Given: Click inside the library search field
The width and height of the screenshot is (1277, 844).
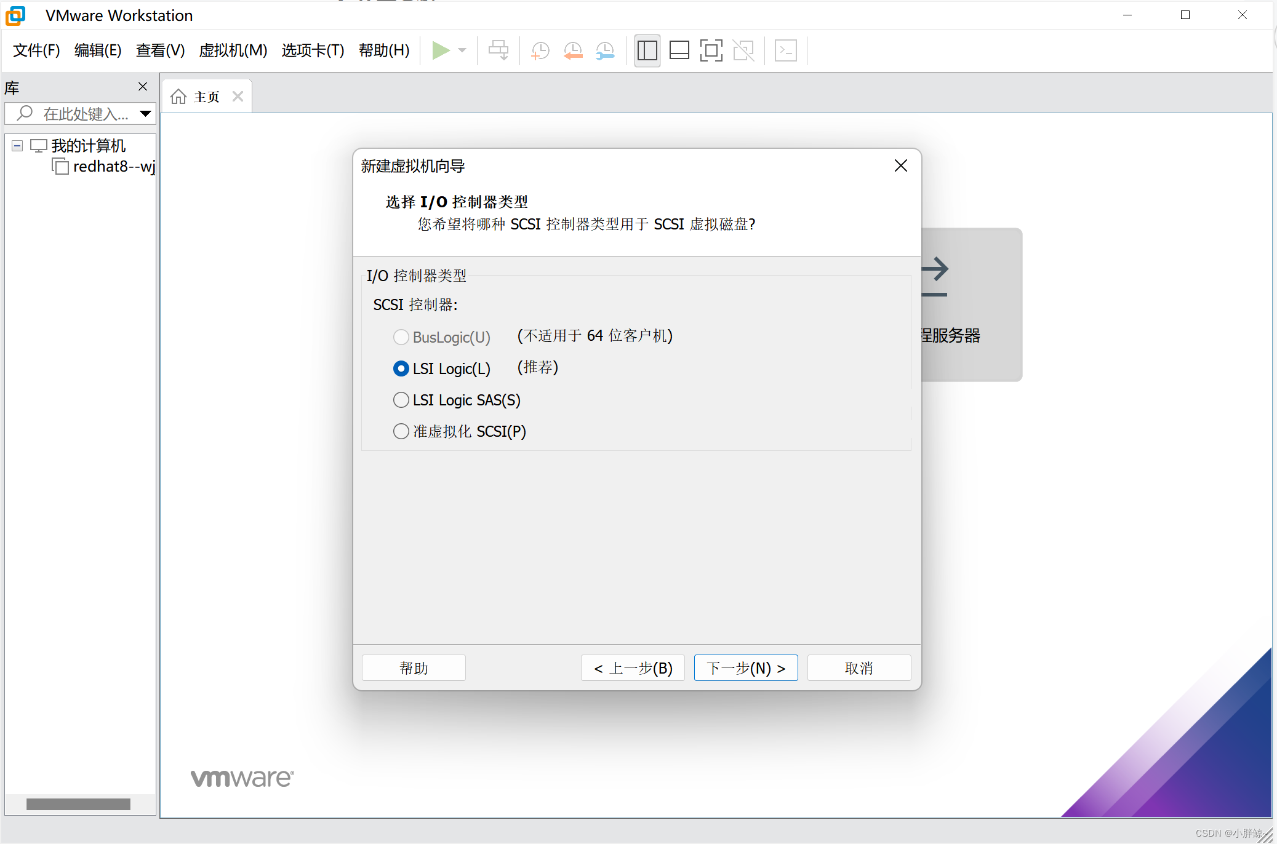Looking at the screenshot, I should point(80,114).
